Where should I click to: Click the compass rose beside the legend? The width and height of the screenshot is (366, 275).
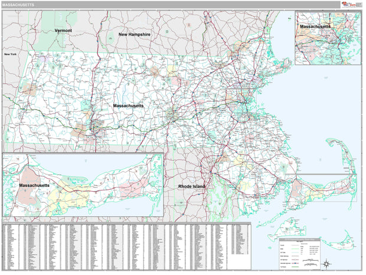(326, 264)
